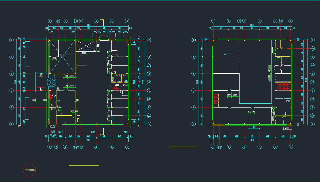Viewport: 320px width, 182px height.
Task: Click the yellow title underline beside right plan
Action: click(x=183, y=147)
